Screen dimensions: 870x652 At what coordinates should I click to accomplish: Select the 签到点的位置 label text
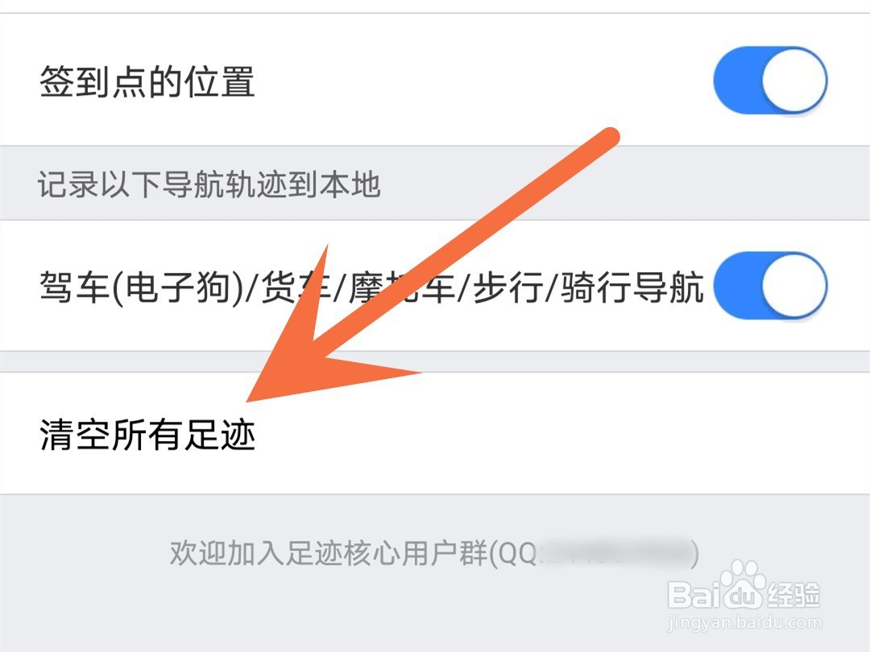(x=147, y=81)
